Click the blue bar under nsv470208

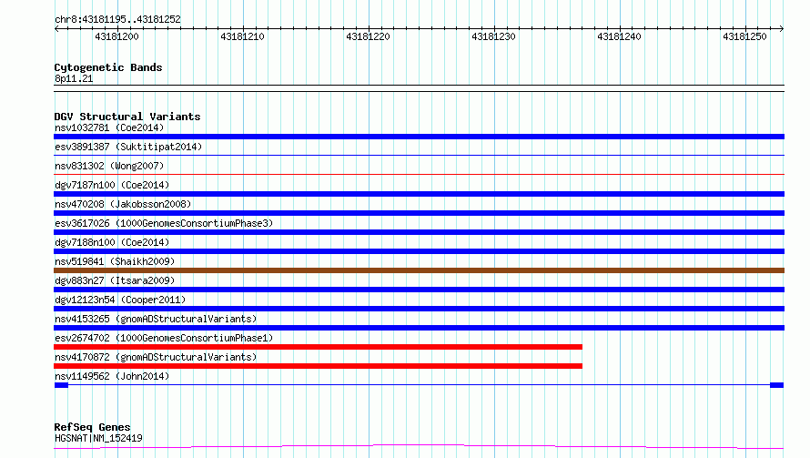[419, 213]
